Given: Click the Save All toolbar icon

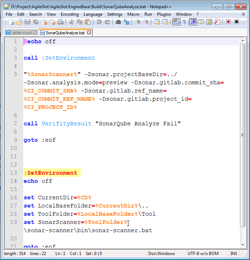Looking at the screenshot, I should [x=36, y=22].
